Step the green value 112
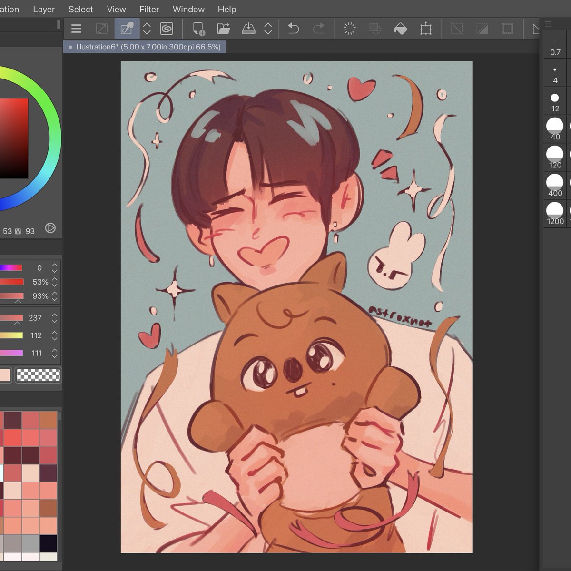Viewport: 571px width, 571px height. pos(55,335)
